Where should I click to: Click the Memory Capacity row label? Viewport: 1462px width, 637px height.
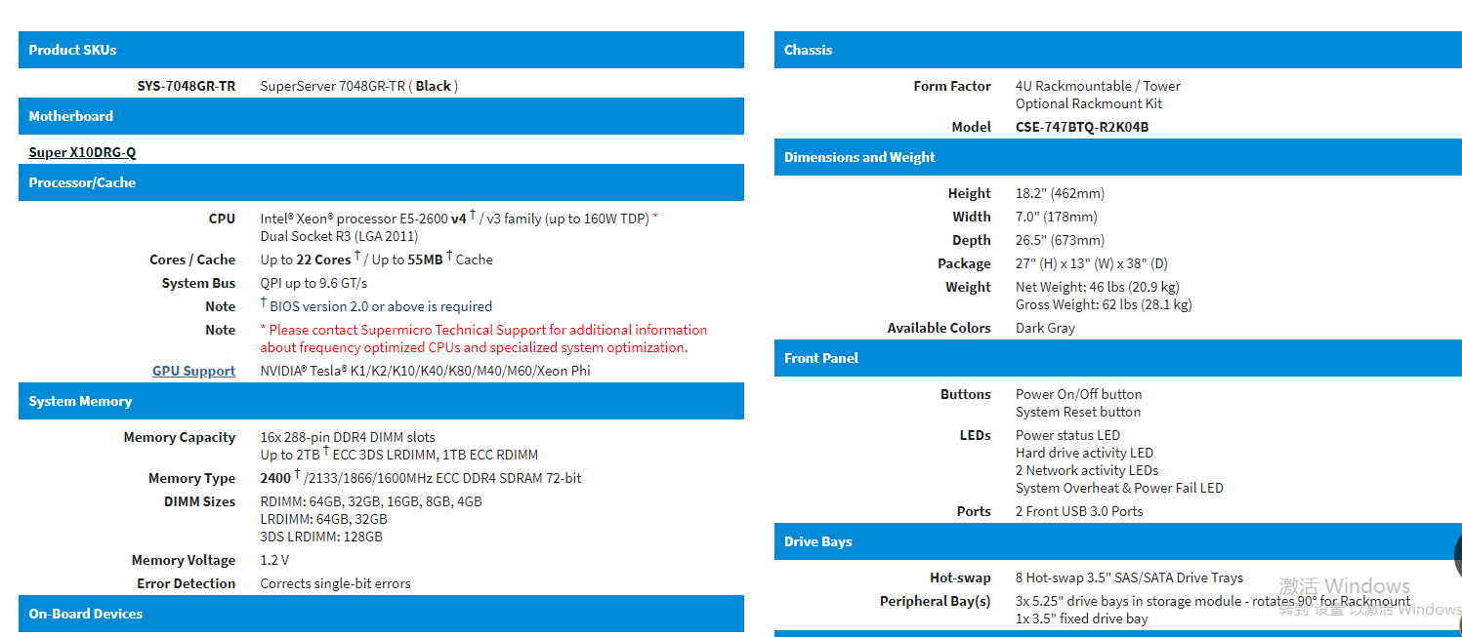pos(180,437)
